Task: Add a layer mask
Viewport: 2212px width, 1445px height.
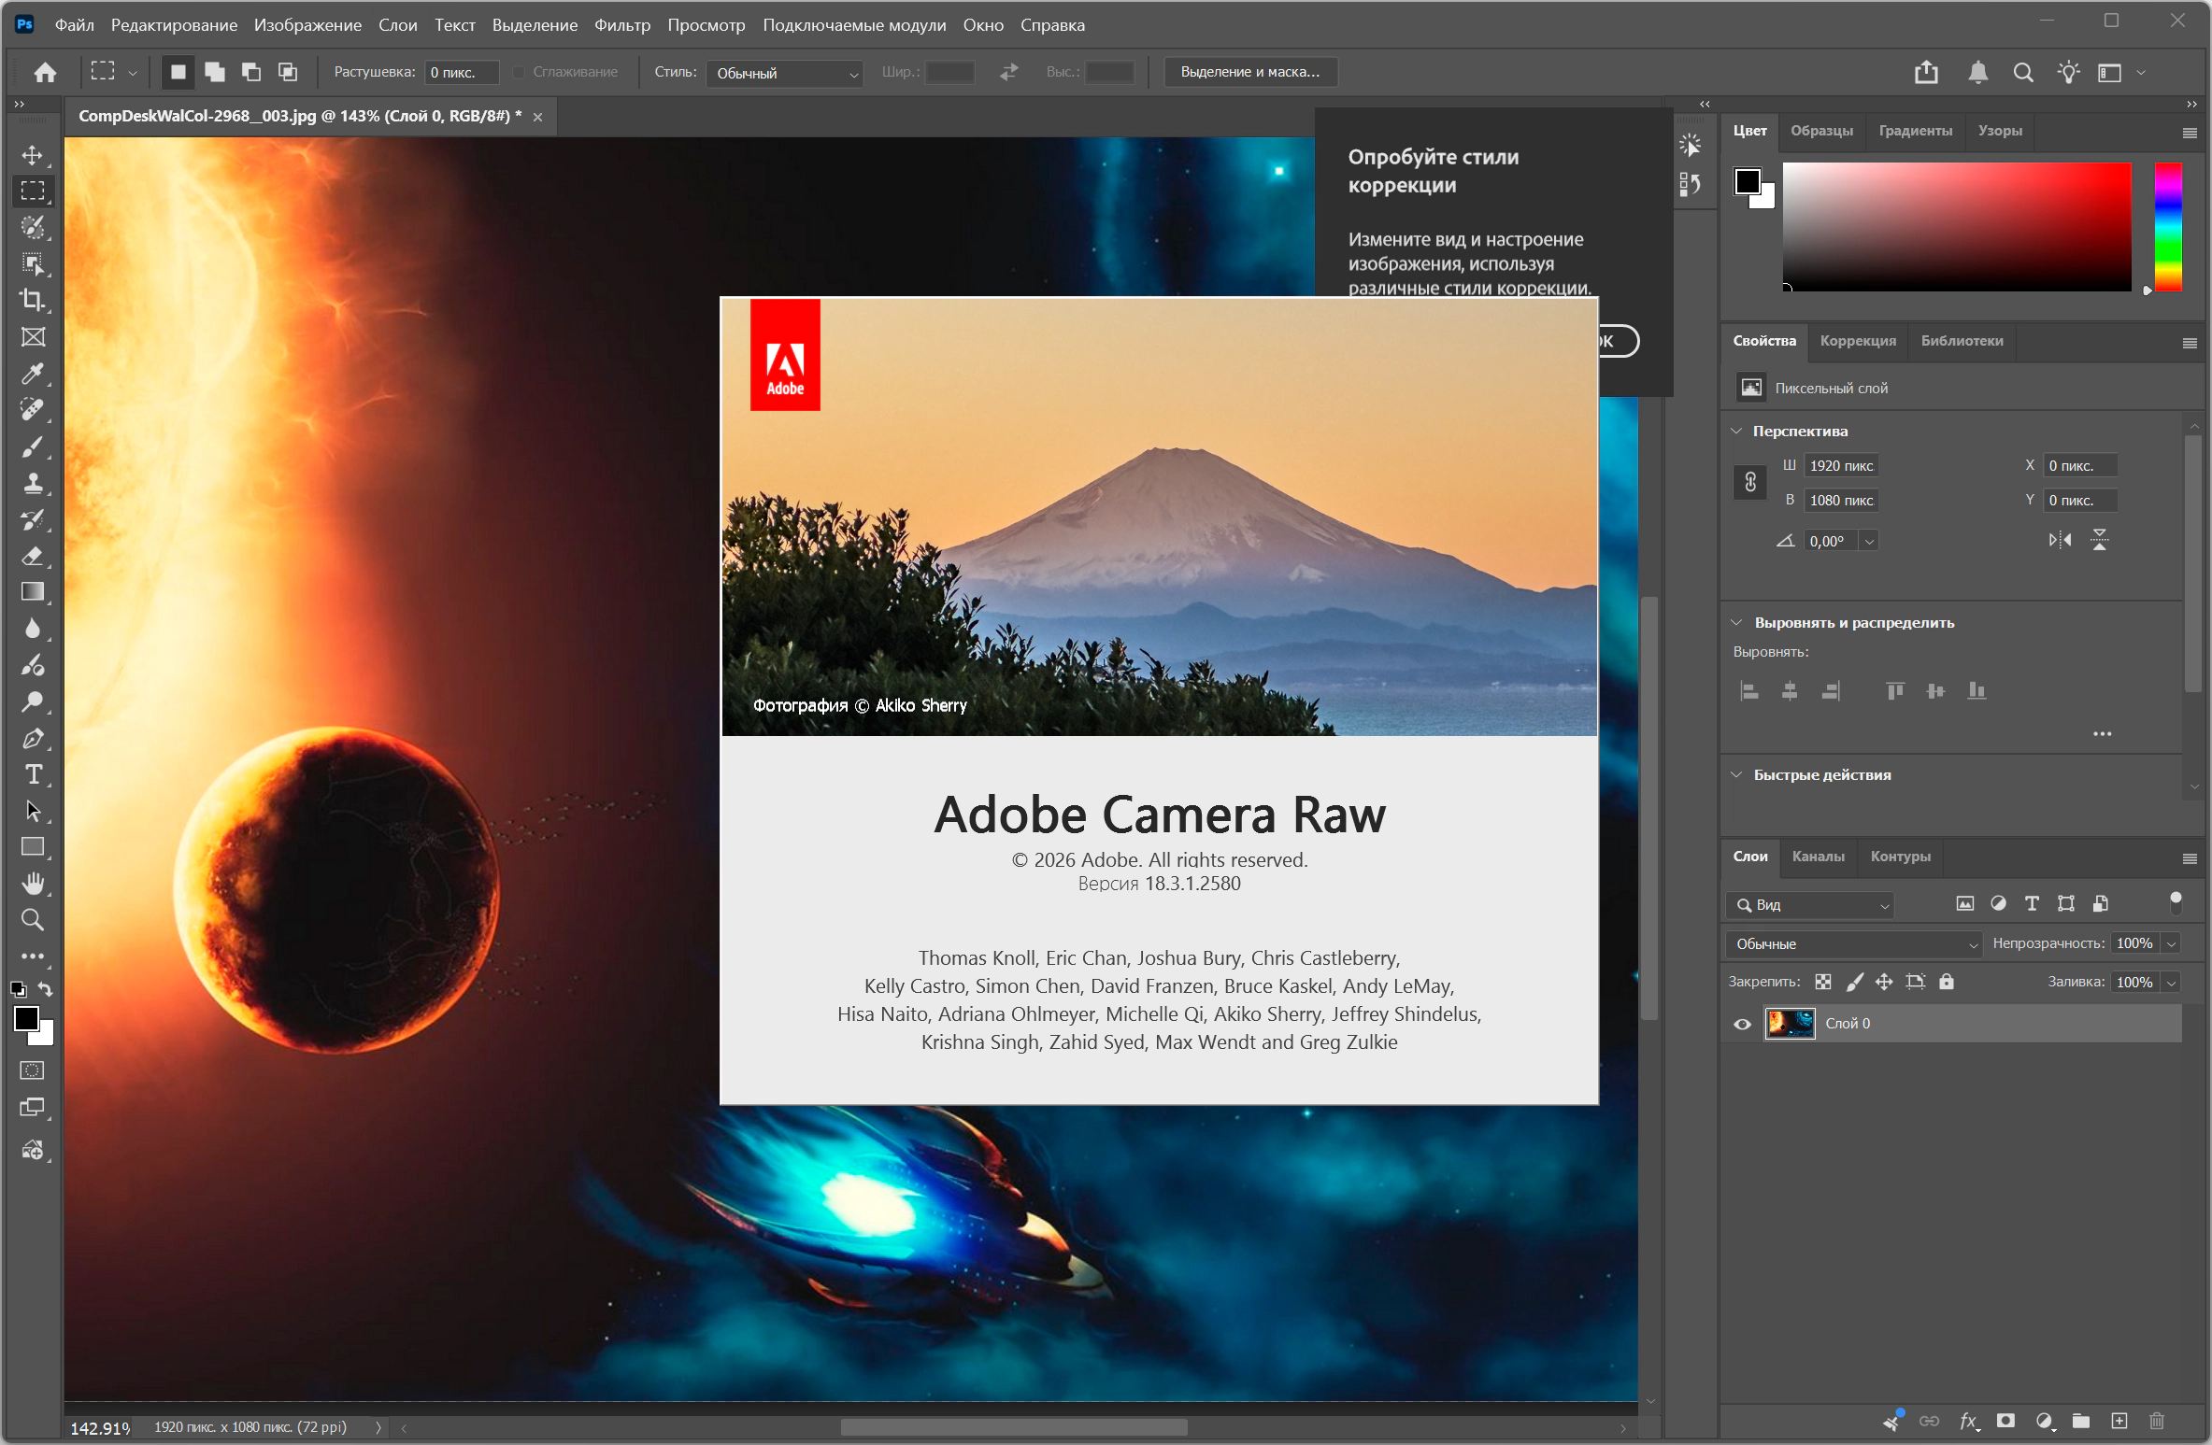Action: coord(2005,1421)
